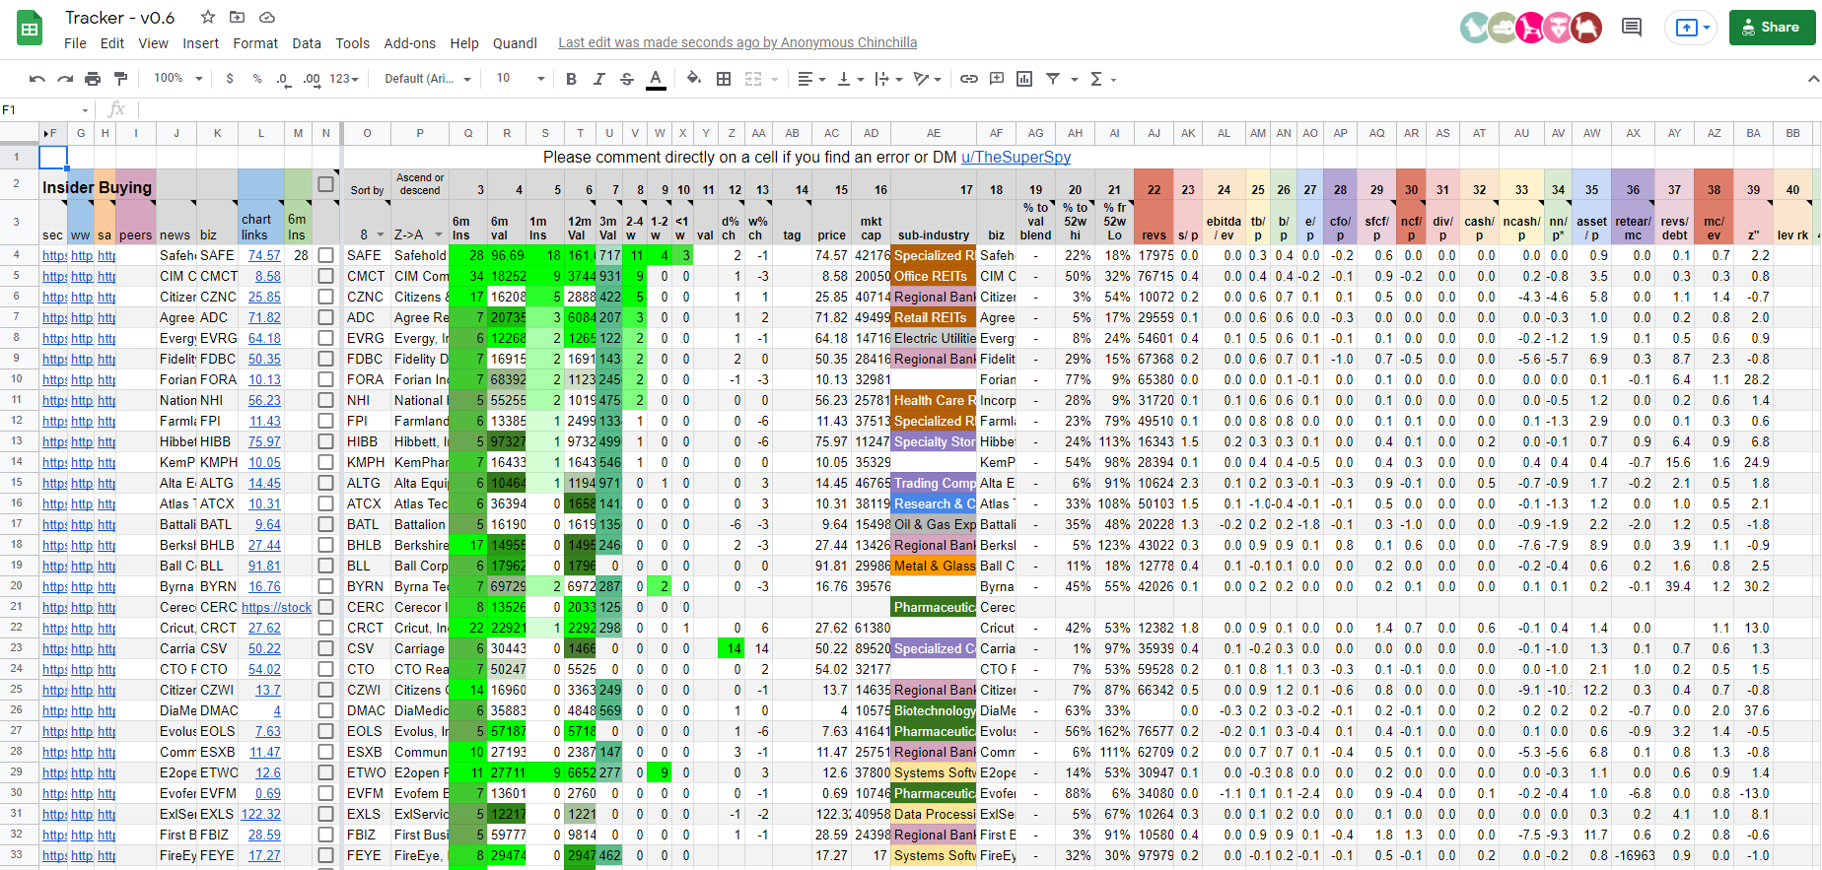The width and height of the screenshot is (1822, 870).
Task: Open the 74.57 chart link for SAFE
Action: pos(264,255)
